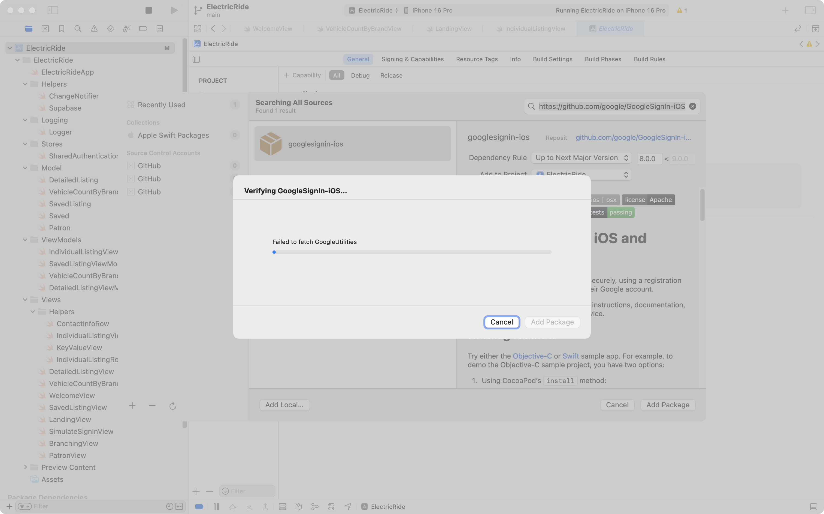Click the Add Local... button
The width and height of the screenshot is (824, 514).
pyautogui.click(x=284, y=405)
